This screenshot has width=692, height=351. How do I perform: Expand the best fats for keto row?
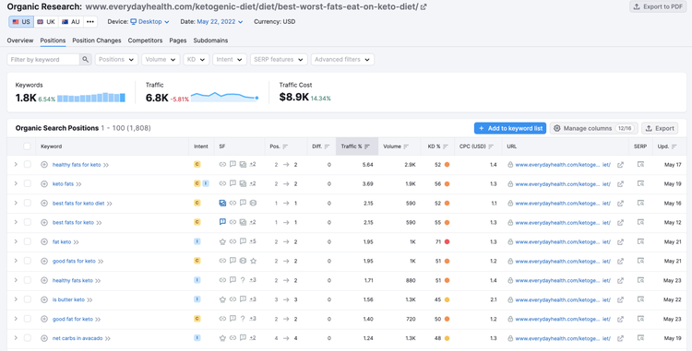(x=16, y=222)
